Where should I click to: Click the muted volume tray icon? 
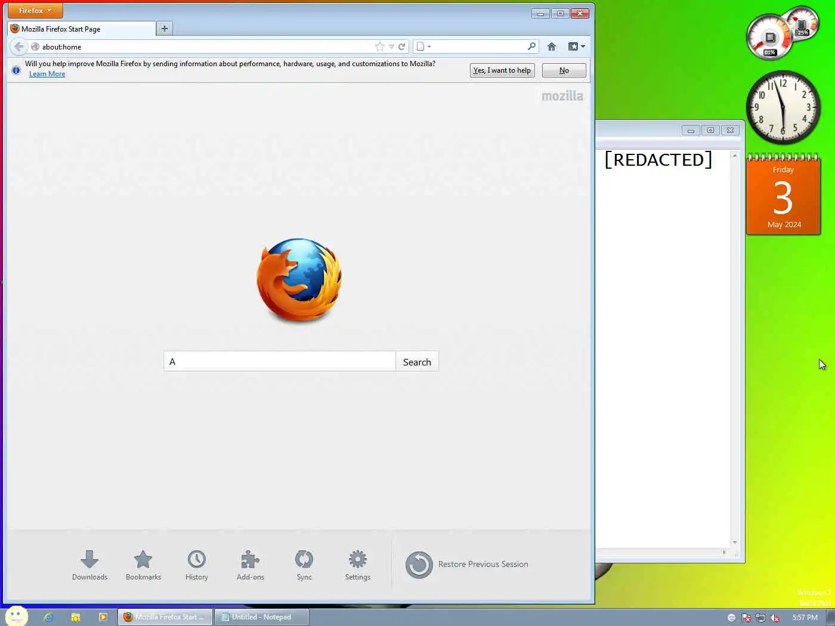[x=775, y=618]
